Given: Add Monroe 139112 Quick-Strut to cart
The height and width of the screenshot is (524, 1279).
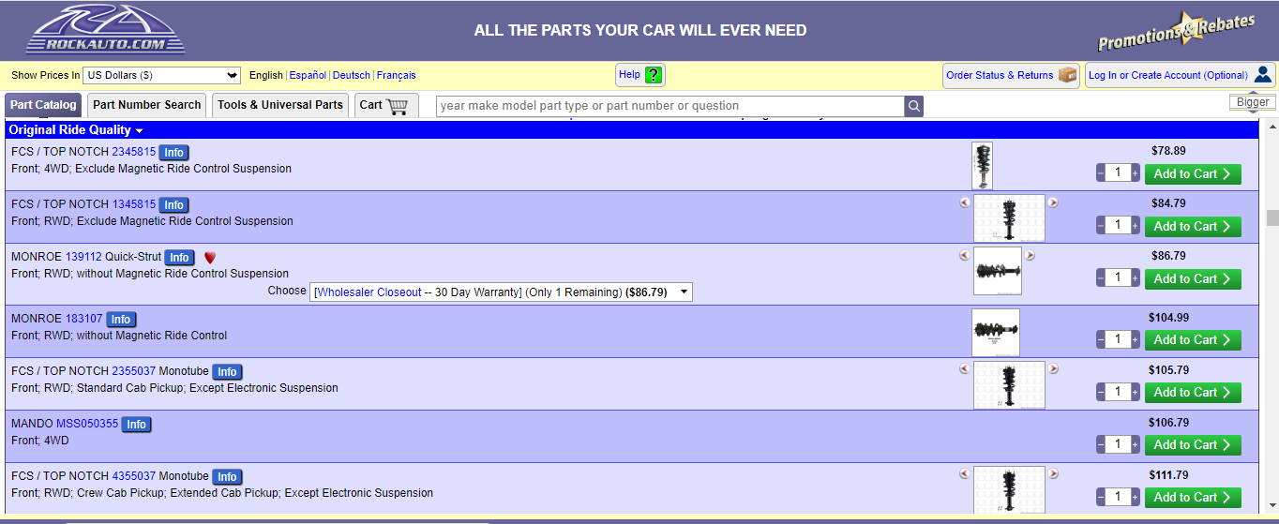Looking at the screenshot, I should [1193, 278].
